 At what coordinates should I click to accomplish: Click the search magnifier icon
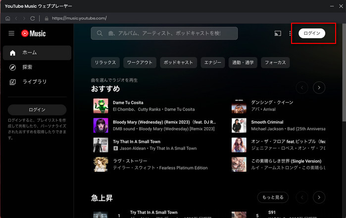tap(99, 33)
